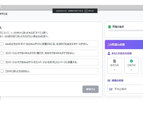The image size is (143, 114).
Task: Click the user icon beside あなたの過去の成績
Action: pos(109,53)
